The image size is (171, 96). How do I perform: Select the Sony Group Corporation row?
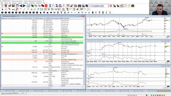tap(42, 41)
